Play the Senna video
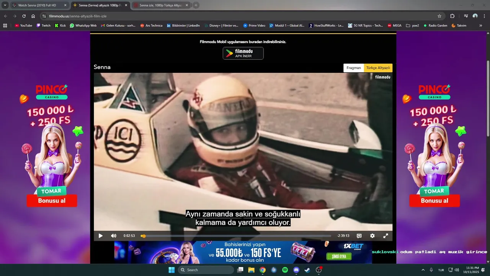 click(100, 236)
